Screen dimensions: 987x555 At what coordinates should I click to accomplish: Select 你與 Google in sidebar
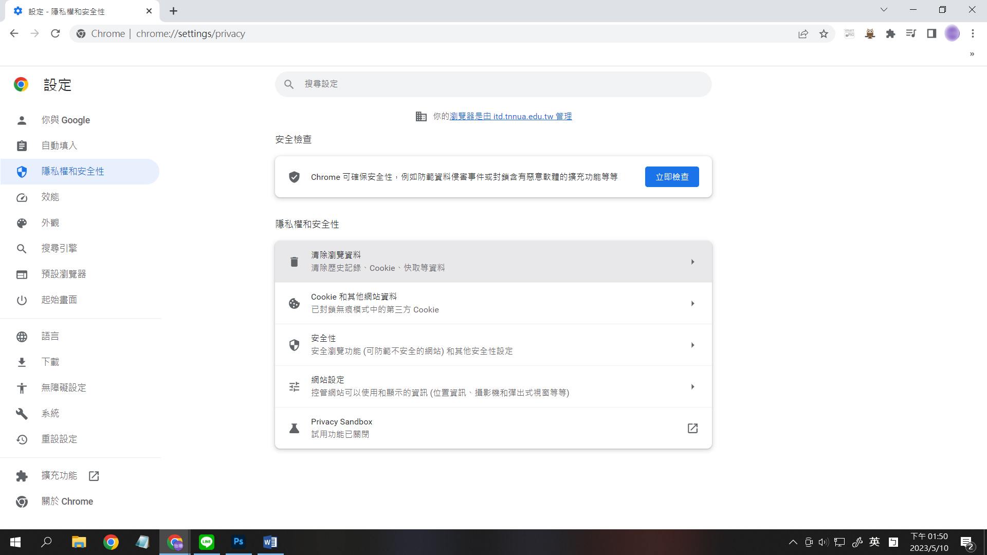point(80,120)
